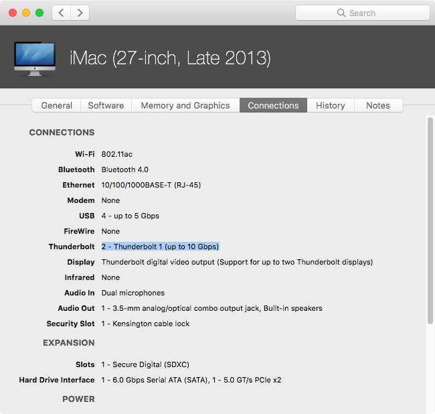Screen dimensions: 435x414
Task: Click the Wi-Fi value 802.11ac
Action: coord(117,154)
